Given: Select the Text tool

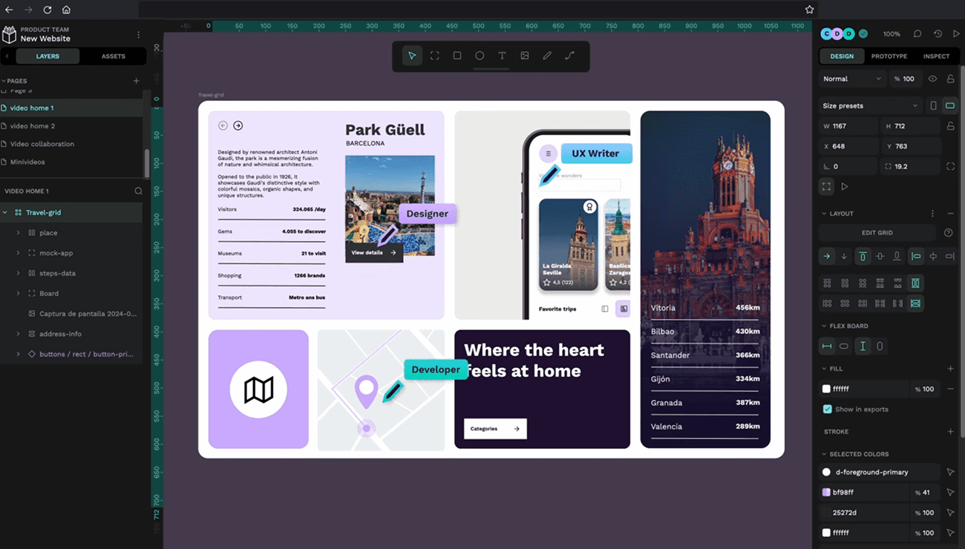Looking at the screenshot, I should point(502,56).
